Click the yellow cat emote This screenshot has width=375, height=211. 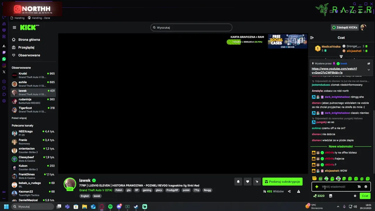(314, 178)
